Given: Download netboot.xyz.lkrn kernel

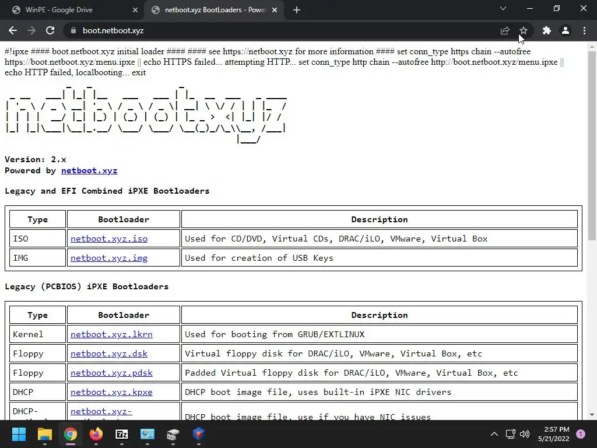Looking at the screenshot, I should (111, 334).
